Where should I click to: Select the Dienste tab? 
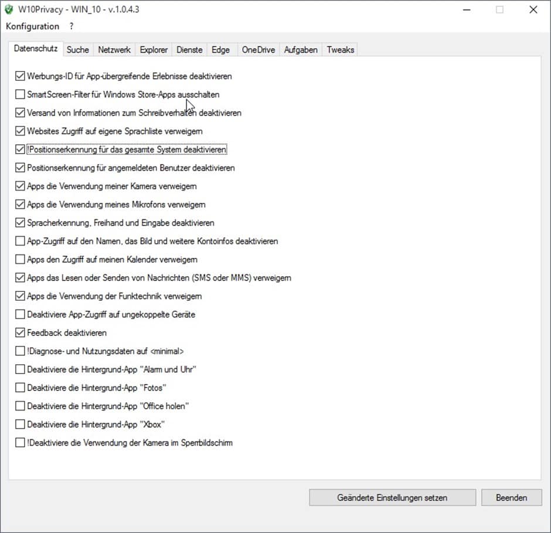coord(189,50)
